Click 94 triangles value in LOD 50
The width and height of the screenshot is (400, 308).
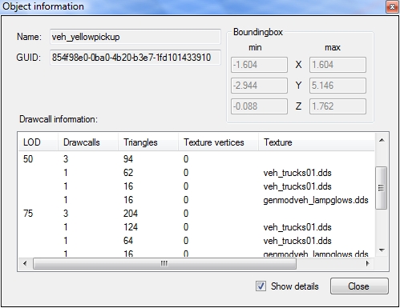tap(128, 159)
